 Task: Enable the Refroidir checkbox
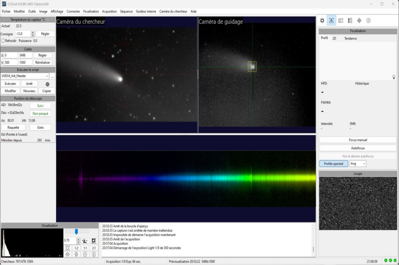pos(3,41)
